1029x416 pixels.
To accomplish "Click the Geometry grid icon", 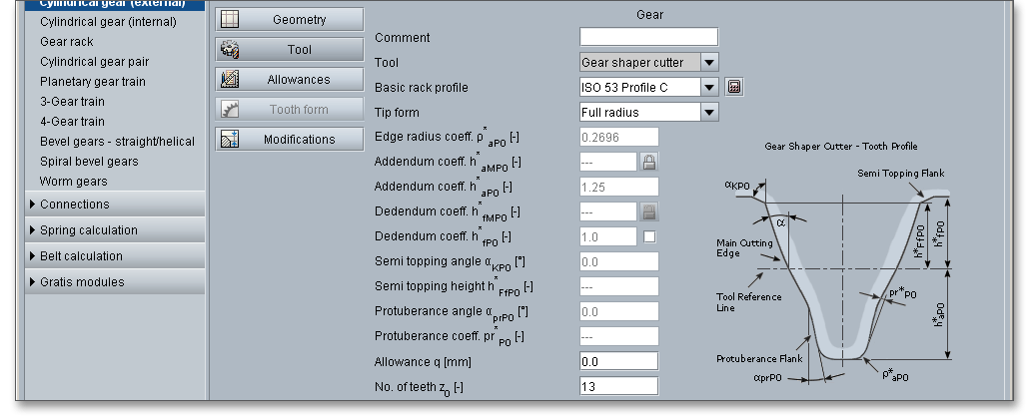I will pyautogui.click(x=230, y=20).
